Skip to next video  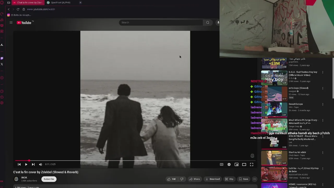tap(33, 164)
